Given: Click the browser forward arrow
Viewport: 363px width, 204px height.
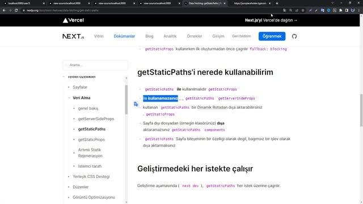Looking at the screenshot, I should [x=10, y=10].
